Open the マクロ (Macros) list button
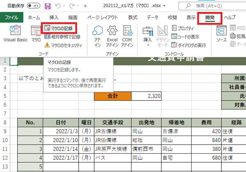This screenshot has width=246, height=172. (x=36, y=34)
